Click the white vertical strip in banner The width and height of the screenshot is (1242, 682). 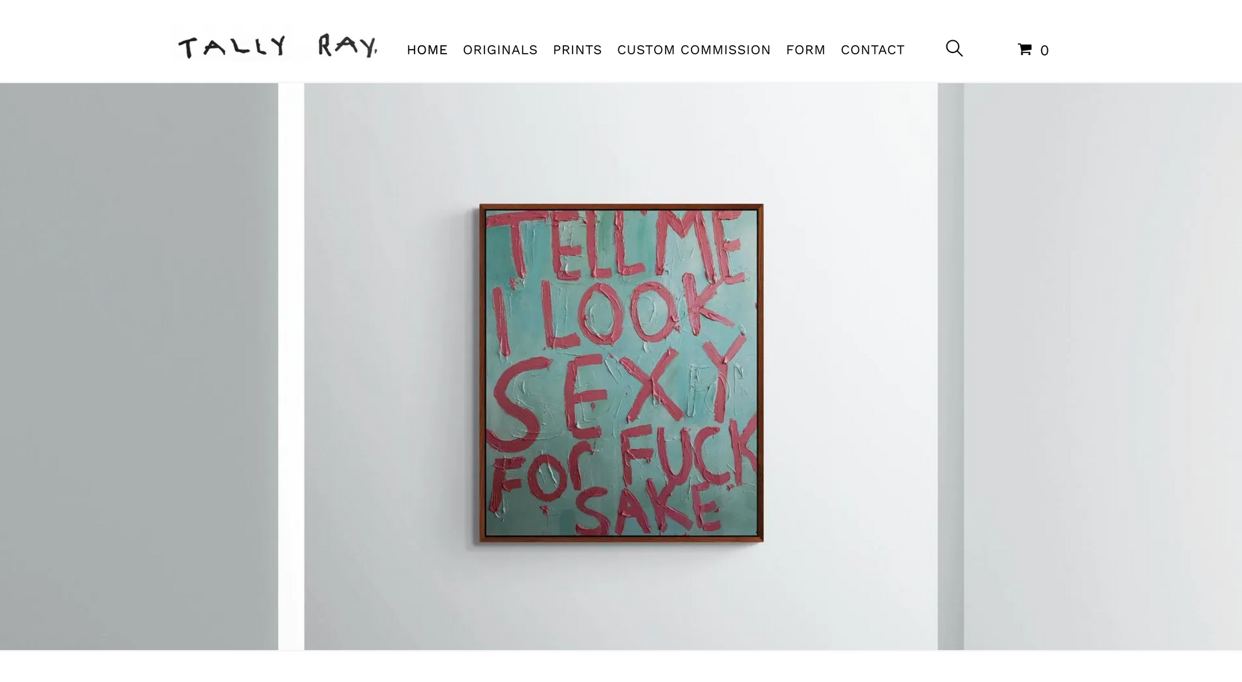[x=291, y=366]
